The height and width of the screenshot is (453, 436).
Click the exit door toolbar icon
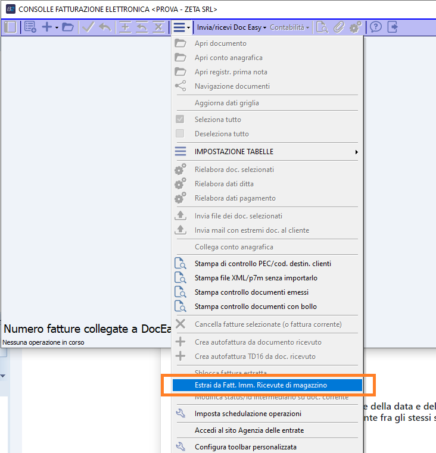pos(393,27)
